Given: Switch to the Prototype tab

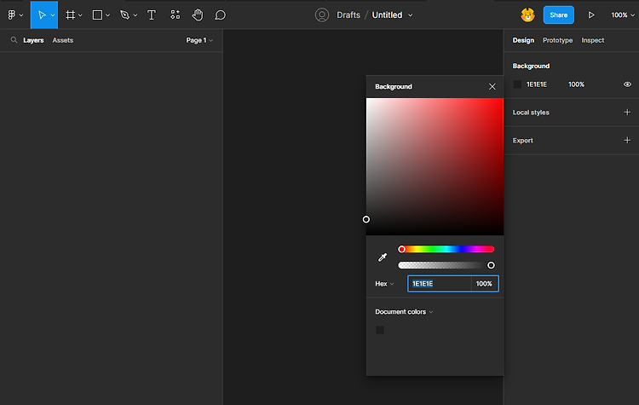Looking at the screenshot, I should point(557,40).
